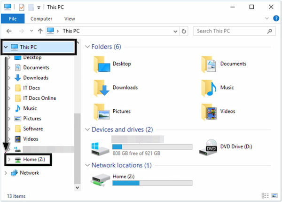Image resolution: width=282 pixels, height=202 pixels.
Task: Select Desktop in the navigation tree
Action: [x=32, y=57]
